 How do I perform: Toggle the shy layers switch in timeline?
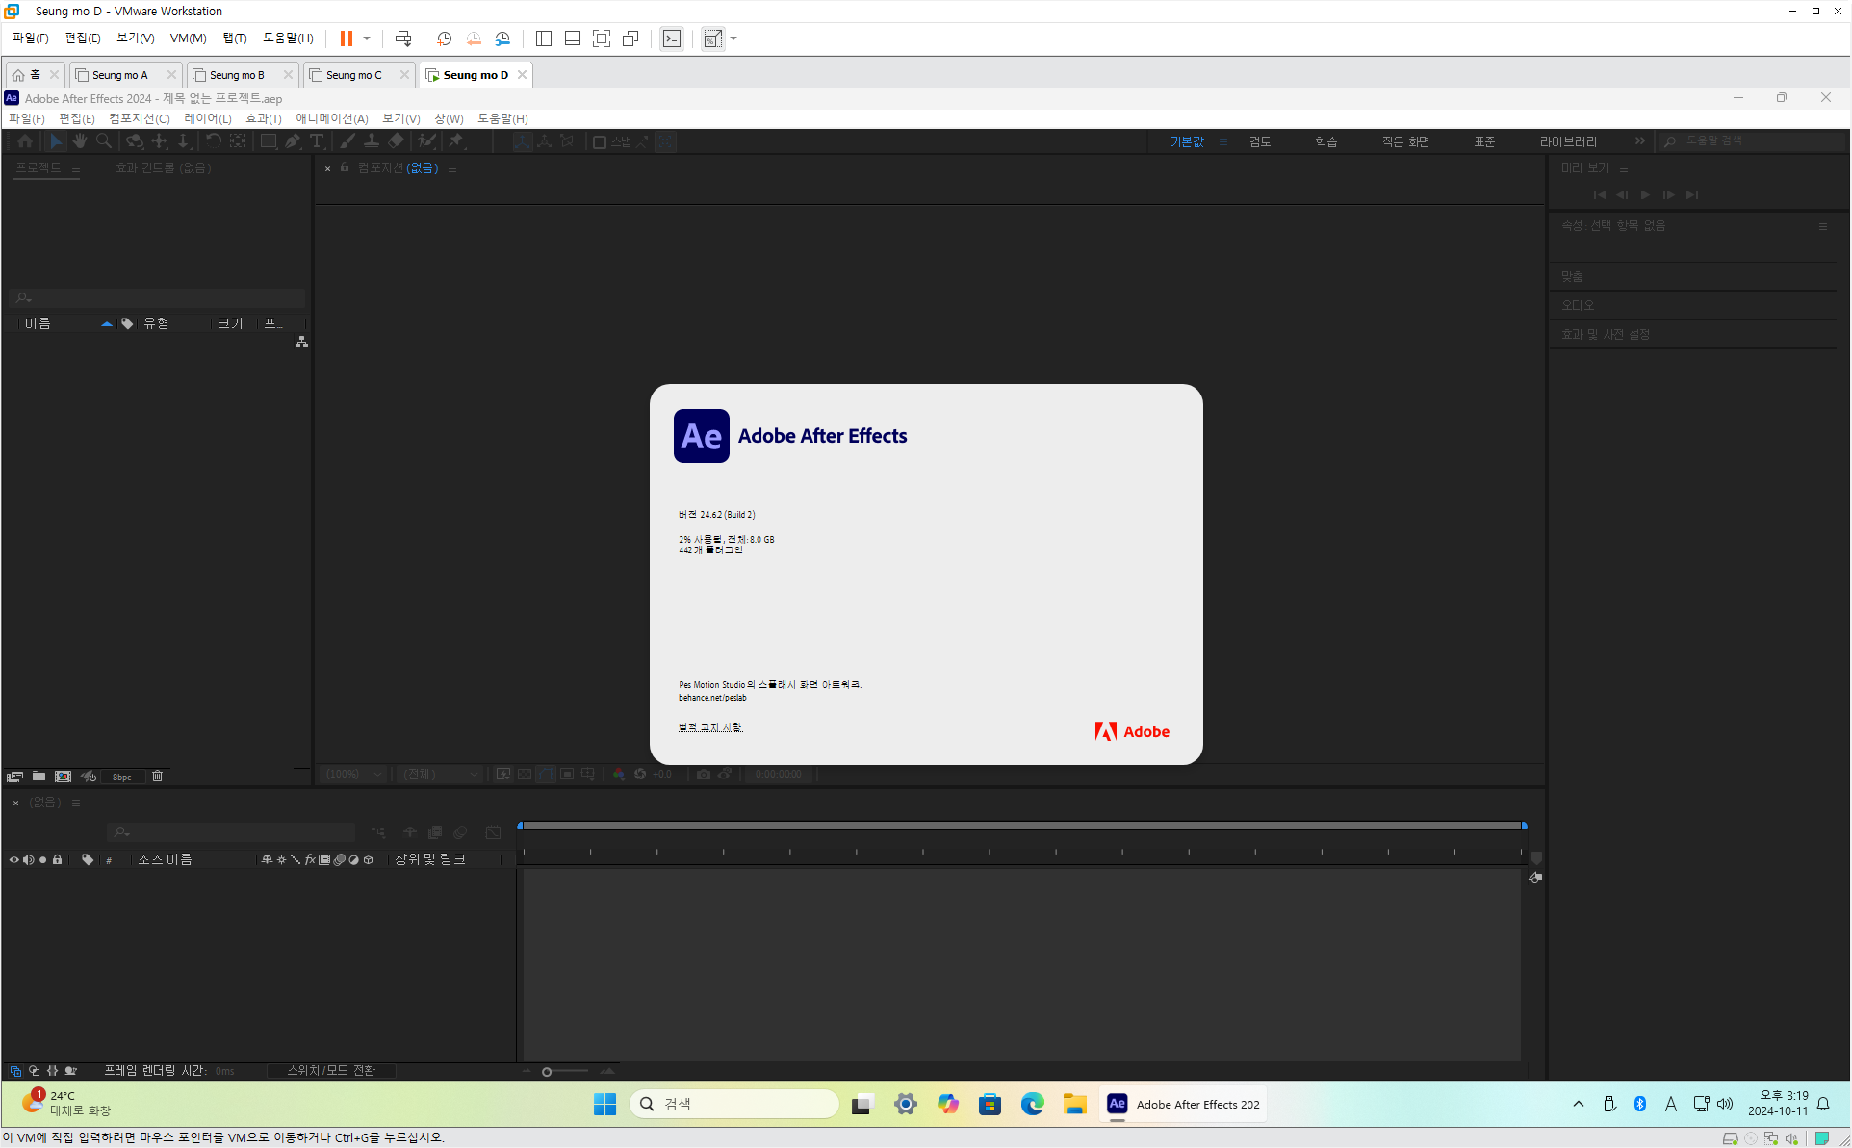point(410,832)
